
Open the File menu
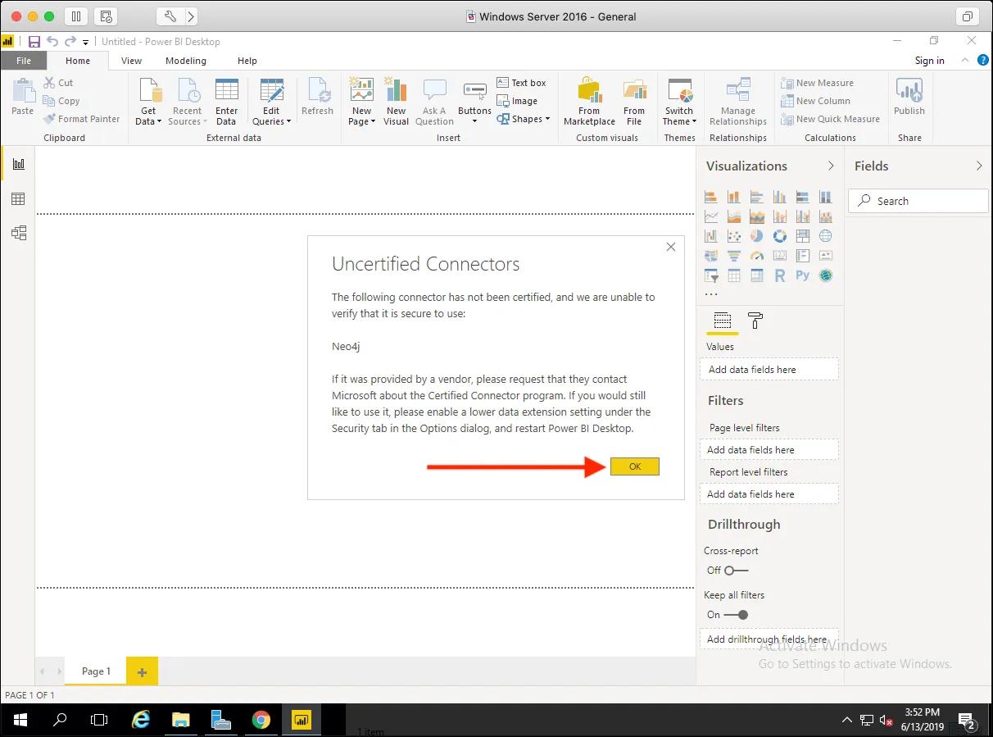point(24,61)
